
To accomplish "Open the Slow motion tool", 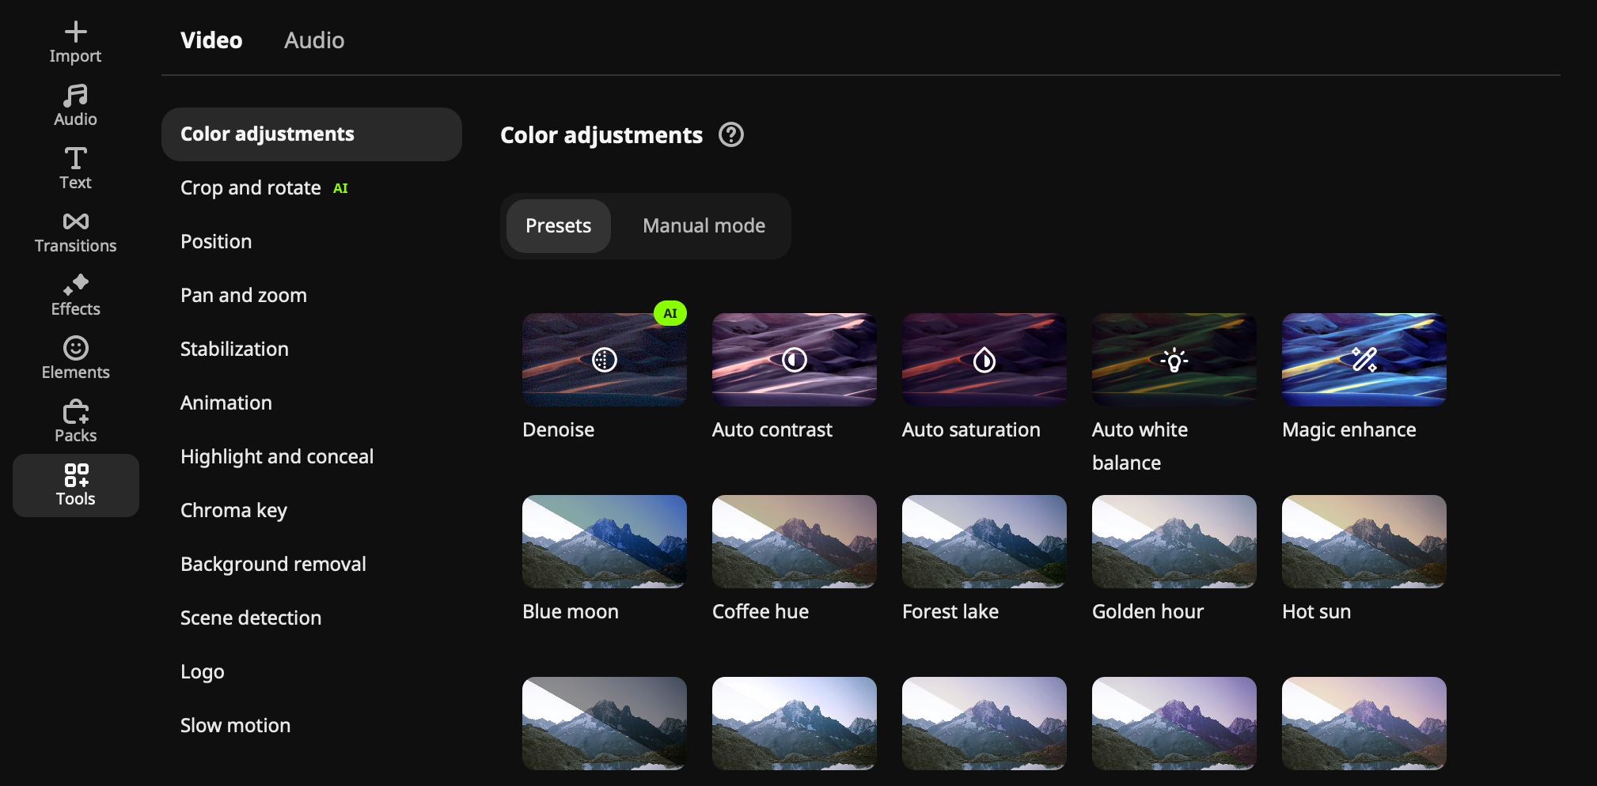I will coord(312,726).
